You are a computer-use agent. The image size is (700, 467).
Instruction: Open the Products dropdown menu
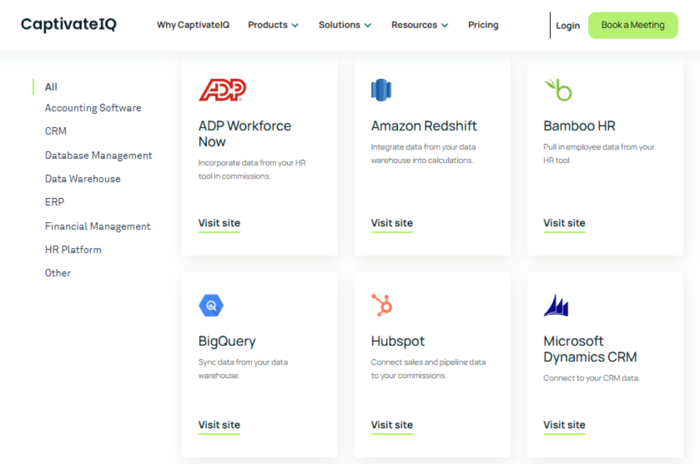pyautogui.click(x=273, y=25)
